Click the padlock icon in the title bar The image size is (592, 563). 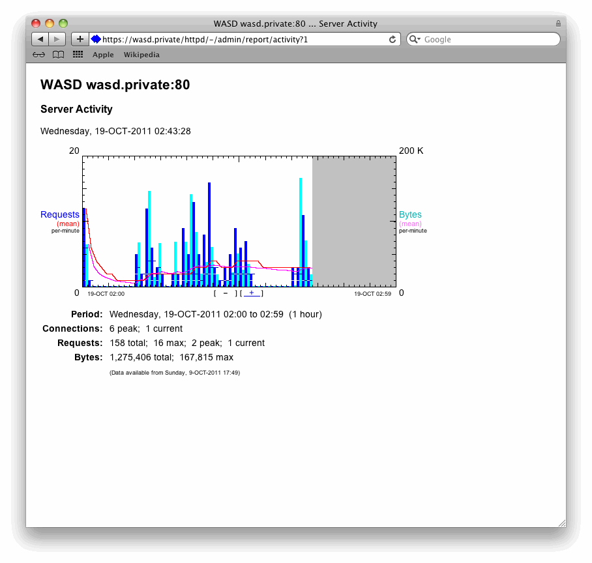coord(558,23)
